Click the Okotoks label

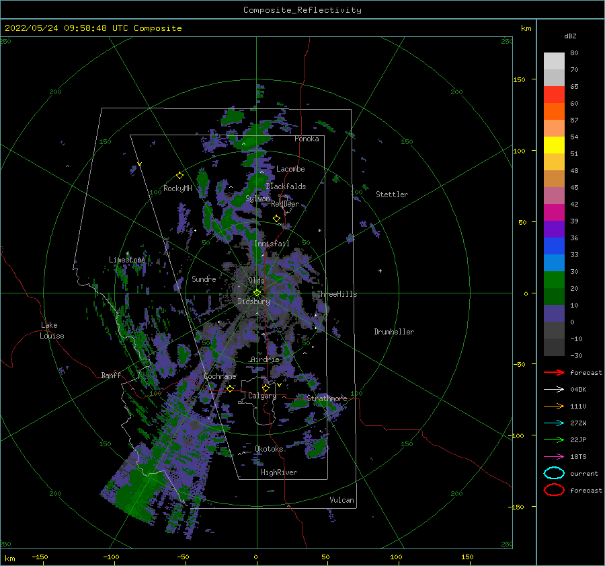click(270, 449)
